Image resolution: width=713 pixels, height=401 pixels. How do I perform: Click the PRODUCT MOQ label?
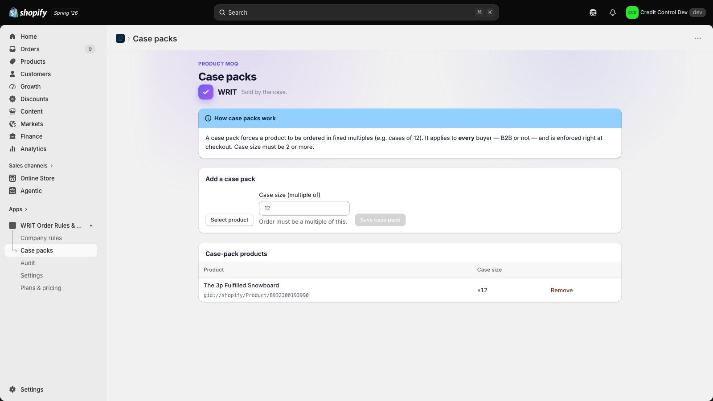pyautogui.click(x=218, y=64)
